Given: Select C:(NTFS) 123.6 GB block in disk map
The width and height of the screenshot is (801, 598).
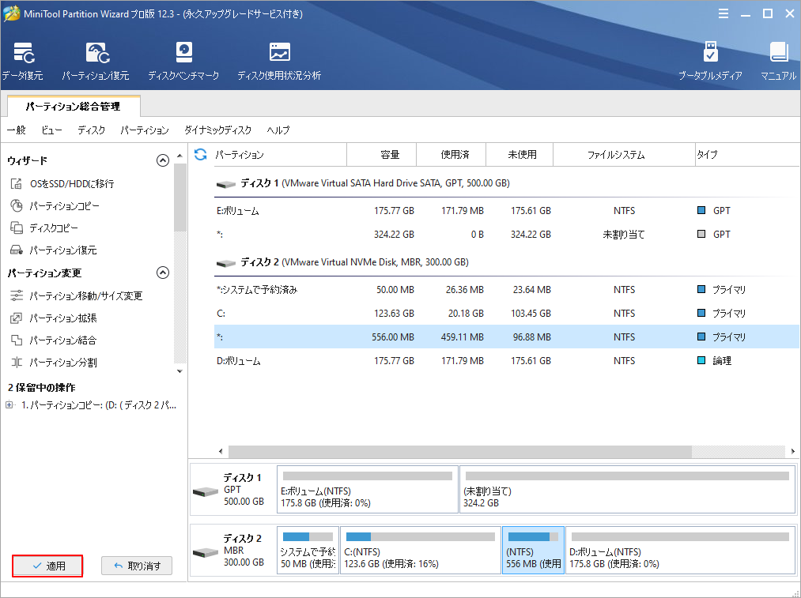Looking at the screenshot, I should [421, 550].
